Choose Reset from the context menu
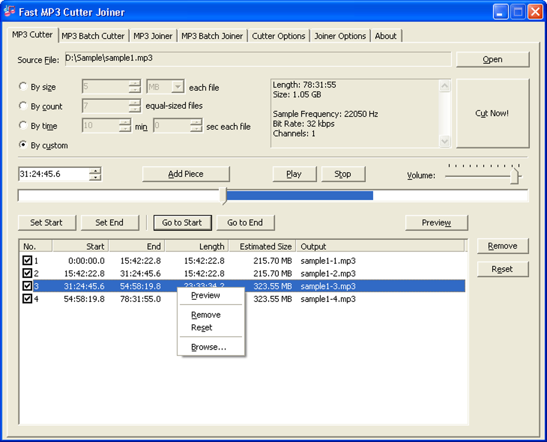 [211, 328]
